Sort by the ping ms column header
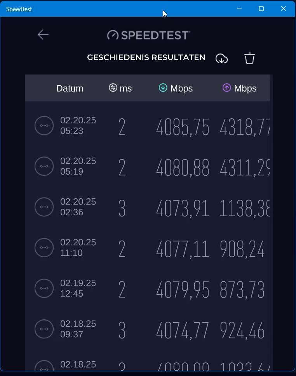This screenshot has width=296, height=376. pyautogui.click(x=120, y=88)
